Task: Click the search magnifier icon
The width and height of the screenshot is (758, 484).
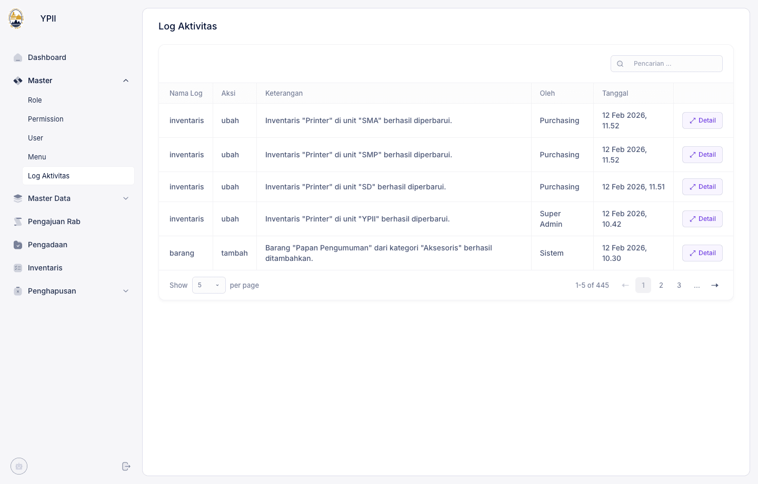Action: coord(620,64)
